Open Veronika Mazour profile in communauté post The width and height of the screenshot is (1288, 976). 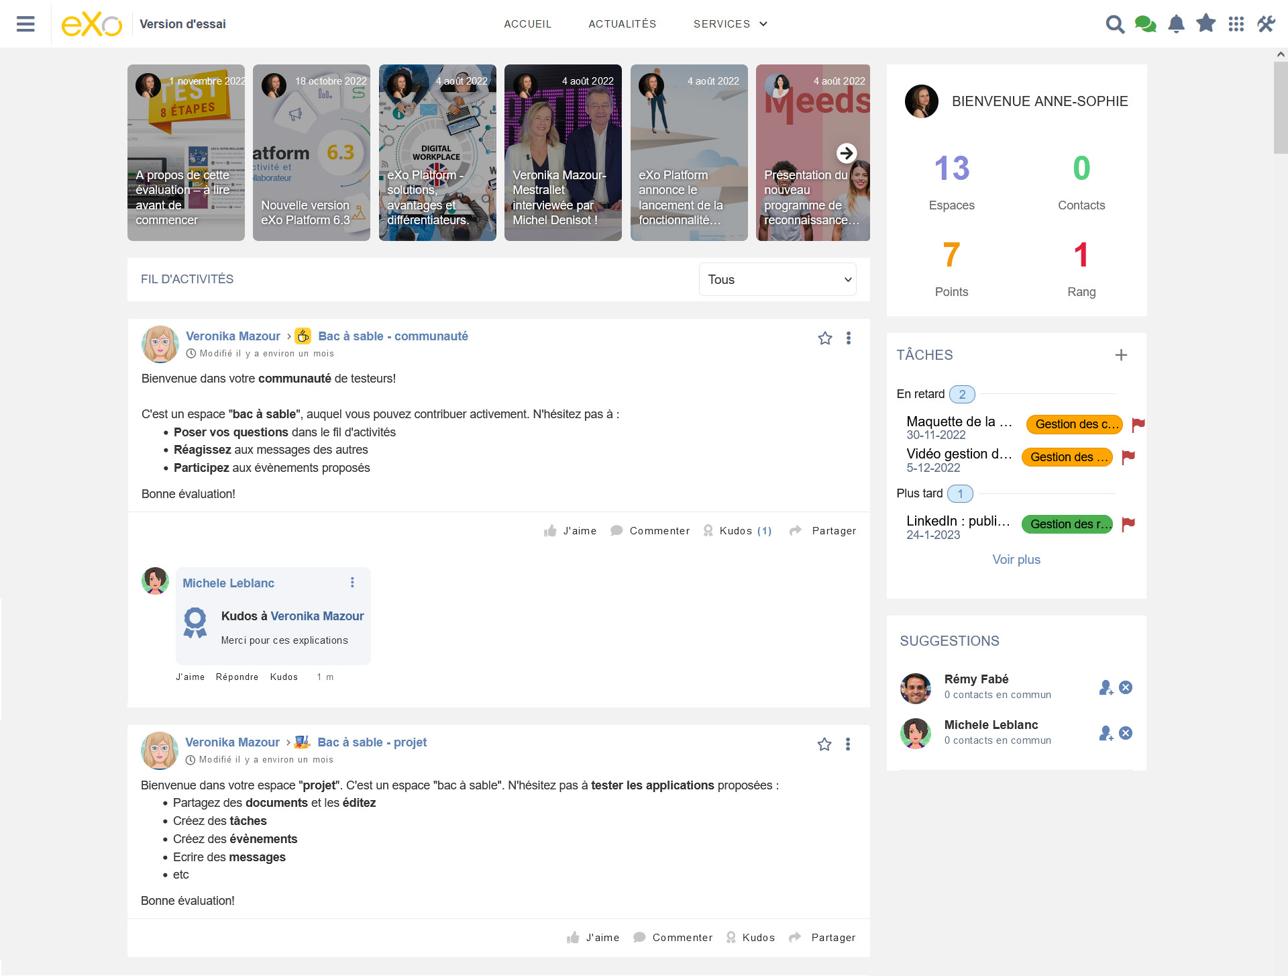(x=233, y=336)
